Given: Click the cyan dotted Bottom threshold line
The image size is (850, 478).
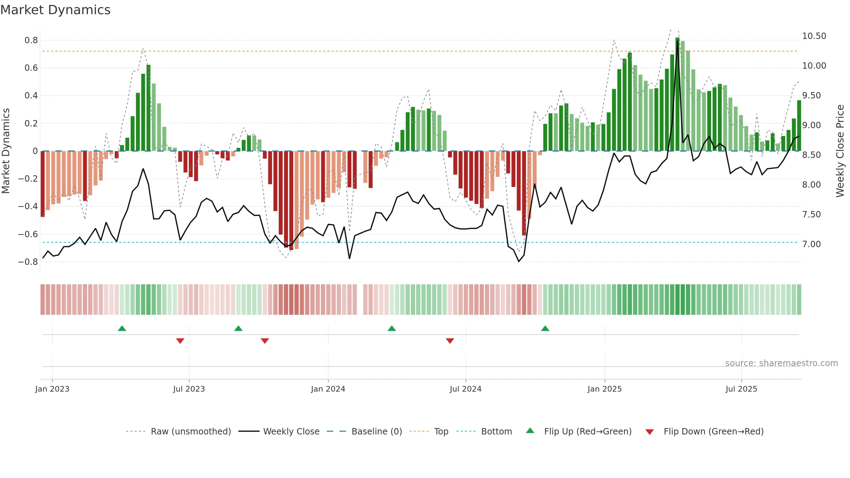Looking at the screenshot, I should coord(420,243).
